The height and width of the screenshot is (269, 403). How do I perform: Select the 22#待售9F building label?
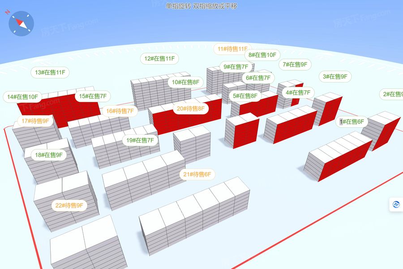[69, 205]
